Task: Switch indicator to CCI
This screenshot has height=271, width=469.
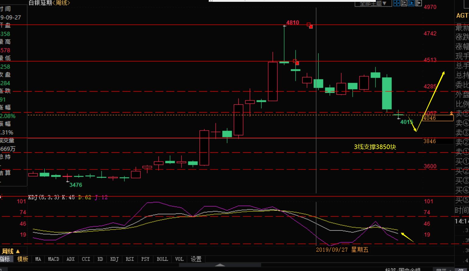Action: click(86, 259)
